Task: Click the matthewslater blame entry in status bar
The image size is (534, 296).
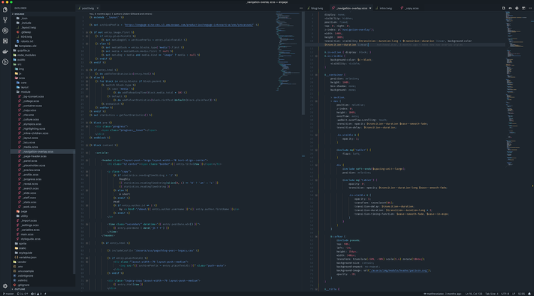Action: 442,294
